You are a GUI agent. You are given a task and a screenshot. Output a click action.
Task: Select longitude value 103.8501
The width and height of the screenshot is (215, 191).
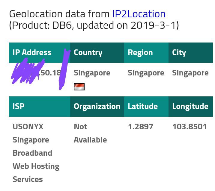click(190, 127)
